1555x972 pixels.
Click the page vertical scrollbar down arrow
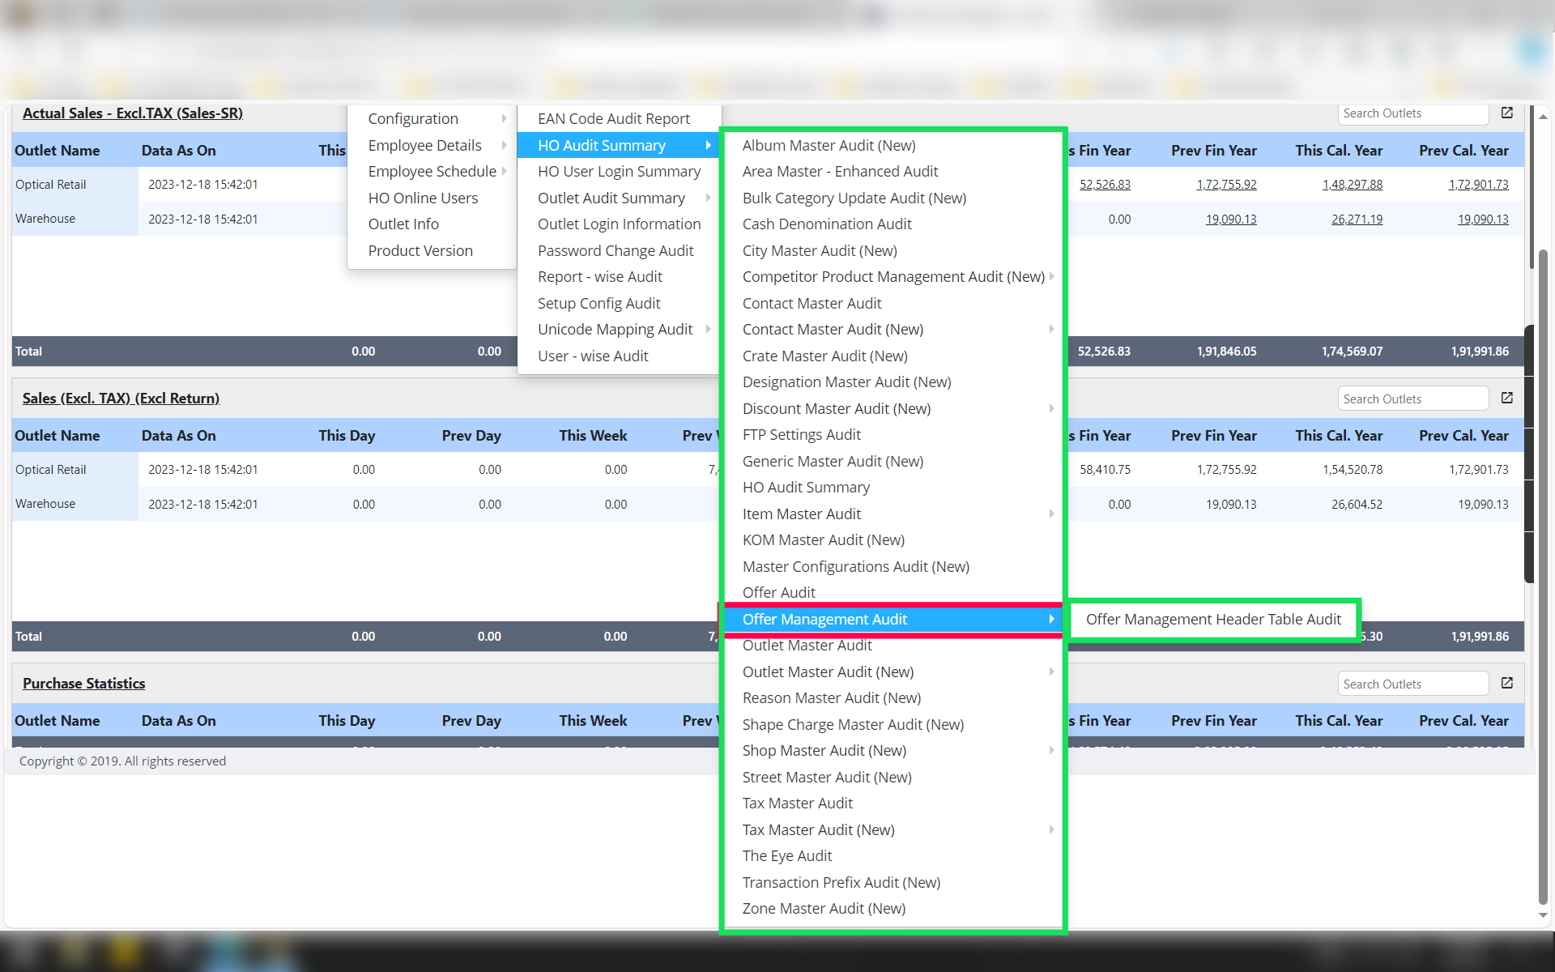pos(1543,915)
